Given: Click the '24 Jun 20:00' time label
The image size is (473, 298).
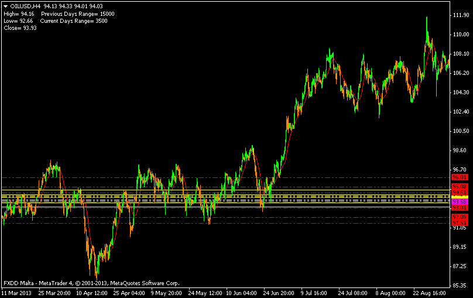Looking at the screenshot, I should [x=278, y=292].
